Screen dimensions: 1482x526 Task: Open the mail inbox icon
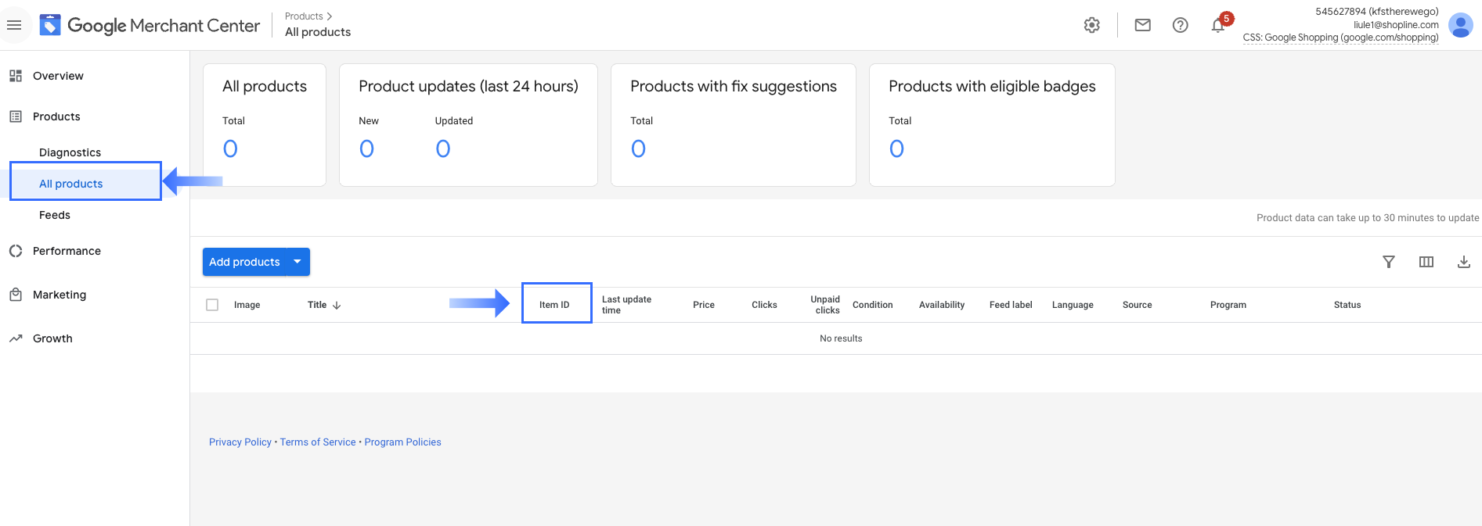click(1143, 25)
